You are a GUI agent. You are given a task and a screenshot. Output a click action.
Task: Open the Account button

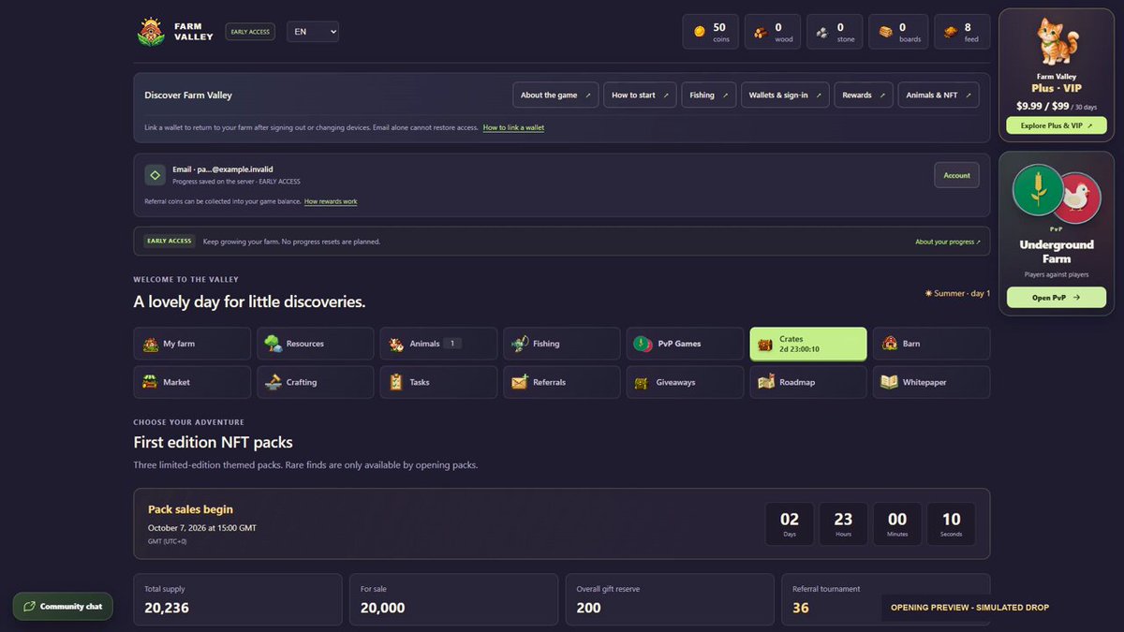click(x=956, y=175)
